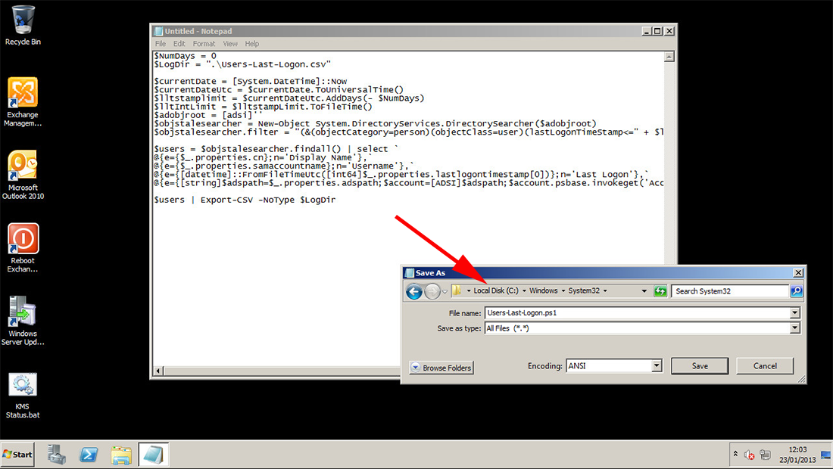Expand the Local Disk (C:) breadcrumb chevron
Screen dimensions: 833x469
point(523,290)
